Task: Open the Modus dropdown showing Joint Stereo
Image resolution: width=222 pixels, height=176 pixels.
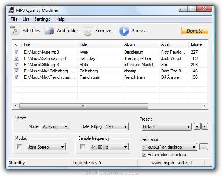Action: coord(46,147)
